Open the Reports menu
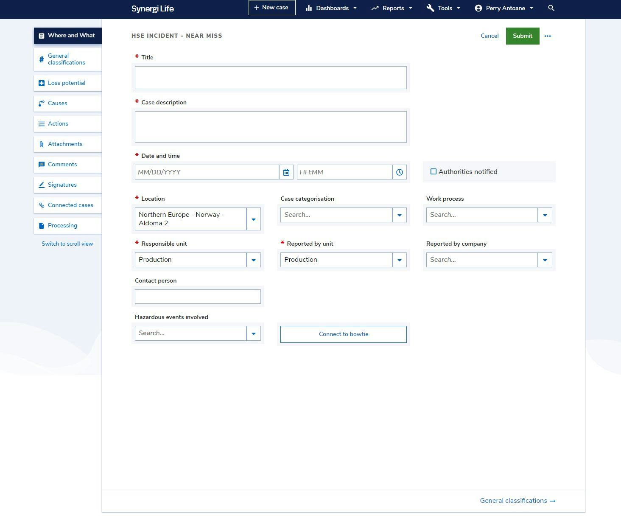The height and width of the screenshot is (527, 621). 392,8
